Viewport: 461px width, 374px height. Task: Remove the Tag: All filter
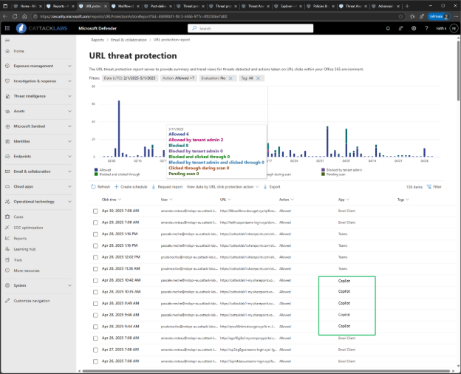pos(258,78)
